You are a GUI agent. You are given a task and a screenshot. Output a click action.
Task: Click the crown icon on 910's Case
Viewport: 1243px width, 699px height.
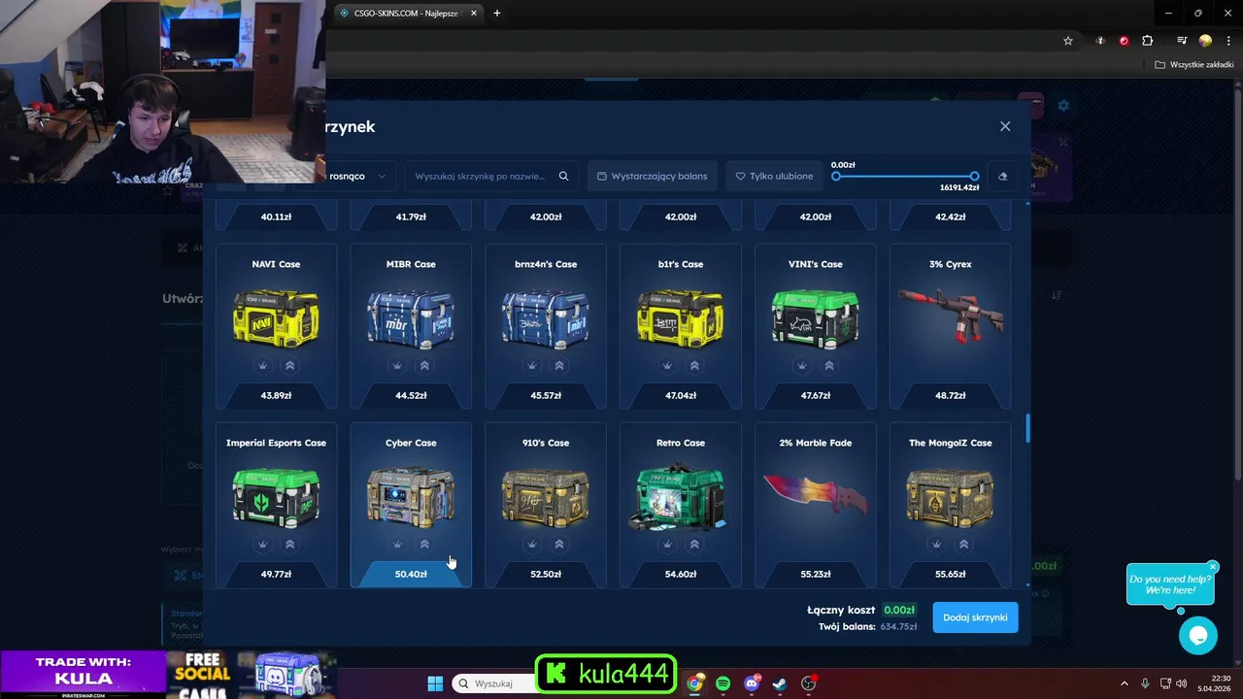pos(532,545)
